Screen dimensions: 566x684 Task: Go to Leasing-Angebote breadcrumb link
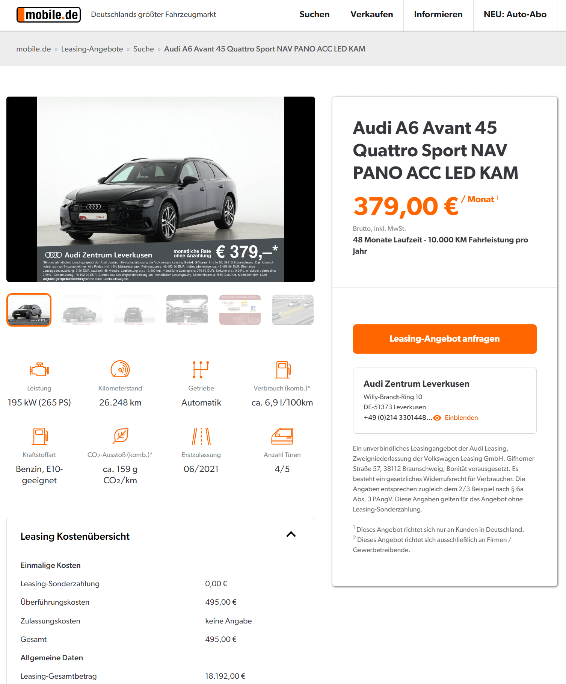point(92,49)
